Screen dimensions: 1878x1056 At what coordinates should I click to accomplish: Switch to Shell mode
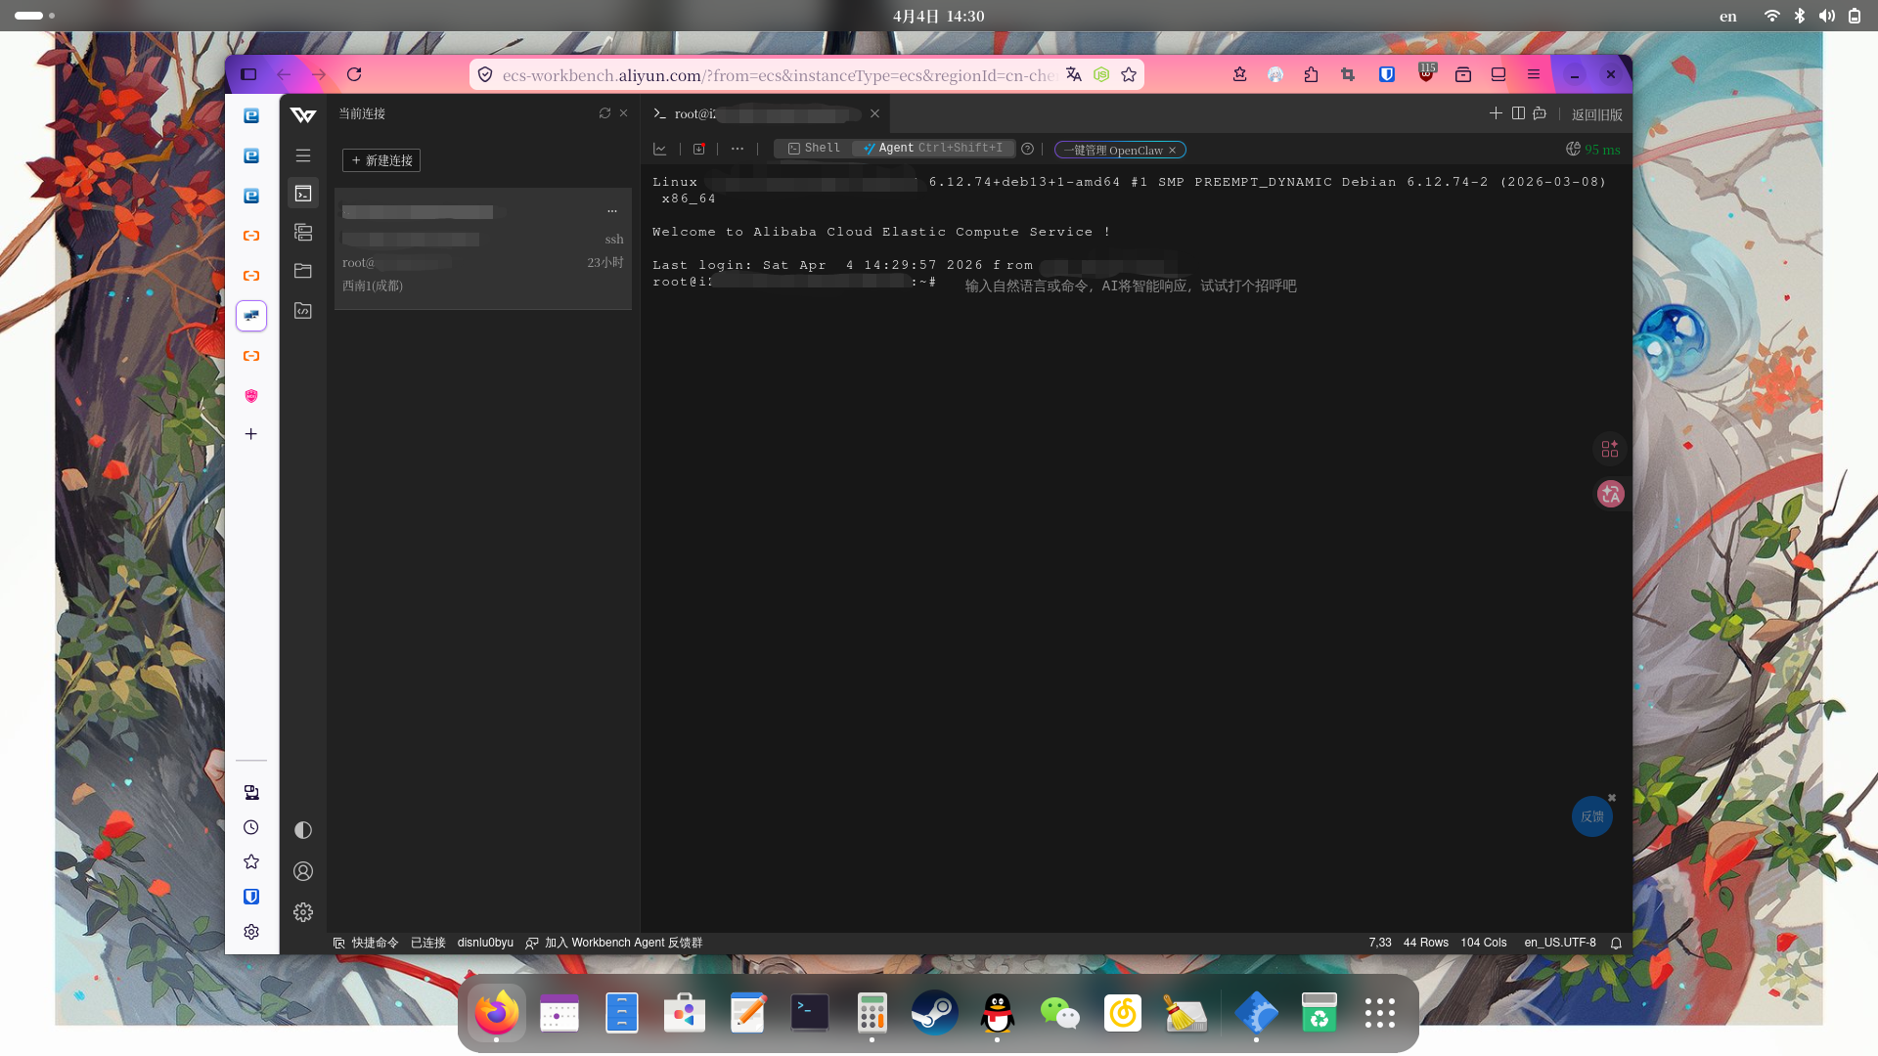(x=814, y=149)
